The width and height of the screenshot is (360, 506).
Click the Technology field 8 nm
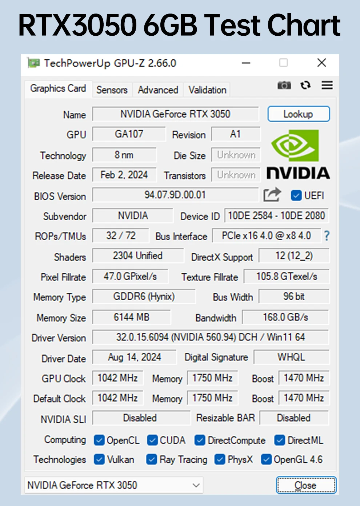(x=124, y=155)
